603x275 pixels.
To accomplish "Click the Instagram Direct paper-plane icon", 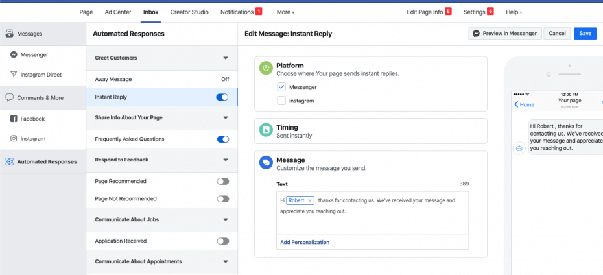I will click(14, 75).
